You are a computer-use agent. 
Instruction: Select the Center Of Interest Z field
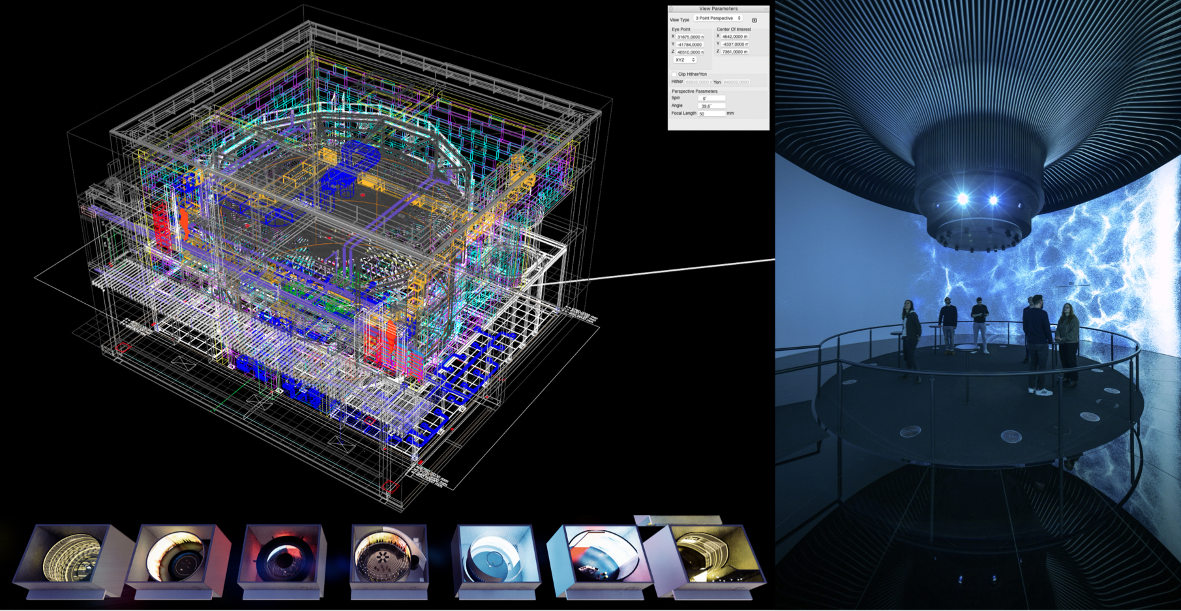point(735,52)
